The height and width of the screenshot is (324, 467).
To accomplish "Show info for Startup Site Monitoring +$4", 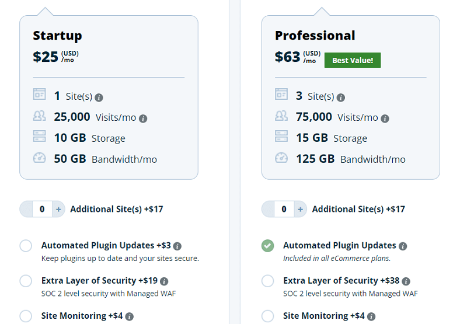I will (x=129, y=316).
